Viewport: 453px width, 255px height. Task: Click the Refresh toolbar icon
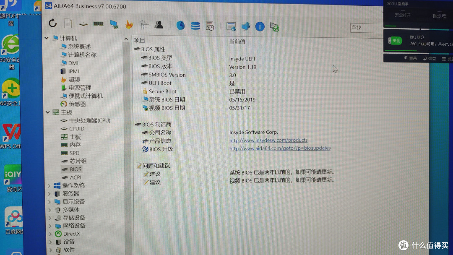point(52,23)
